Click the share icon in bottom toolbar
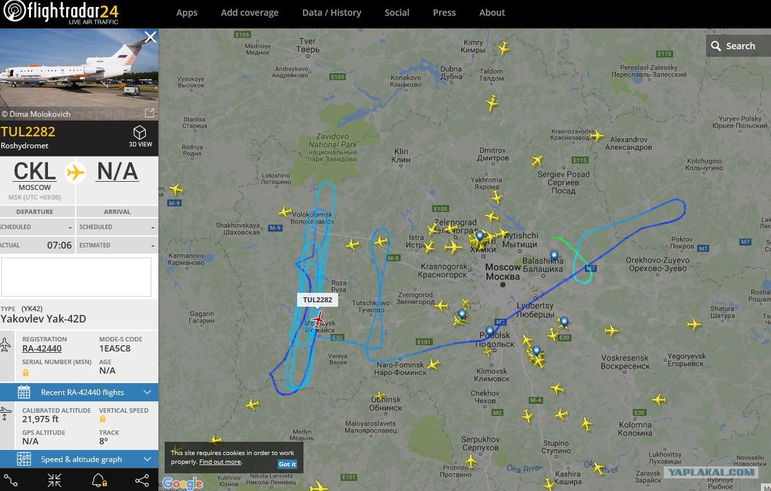Image resolution: width=771 pixels, height=491 pixels. point(142,480)
